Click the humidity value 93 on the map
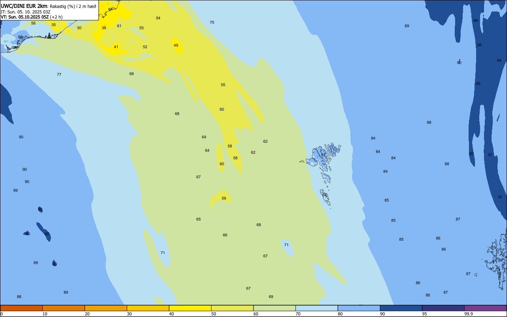The height and width of the screenshot is (317, 507). click(x=478, y=84)
